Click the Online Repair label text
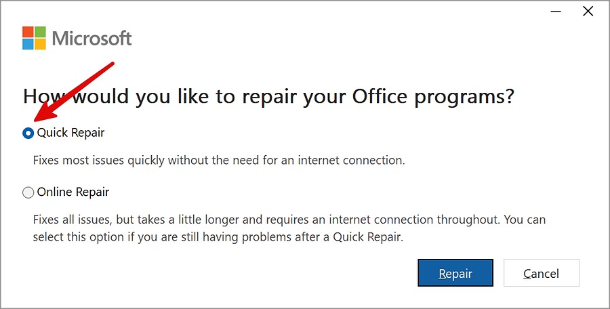 (x=73, y=192)
